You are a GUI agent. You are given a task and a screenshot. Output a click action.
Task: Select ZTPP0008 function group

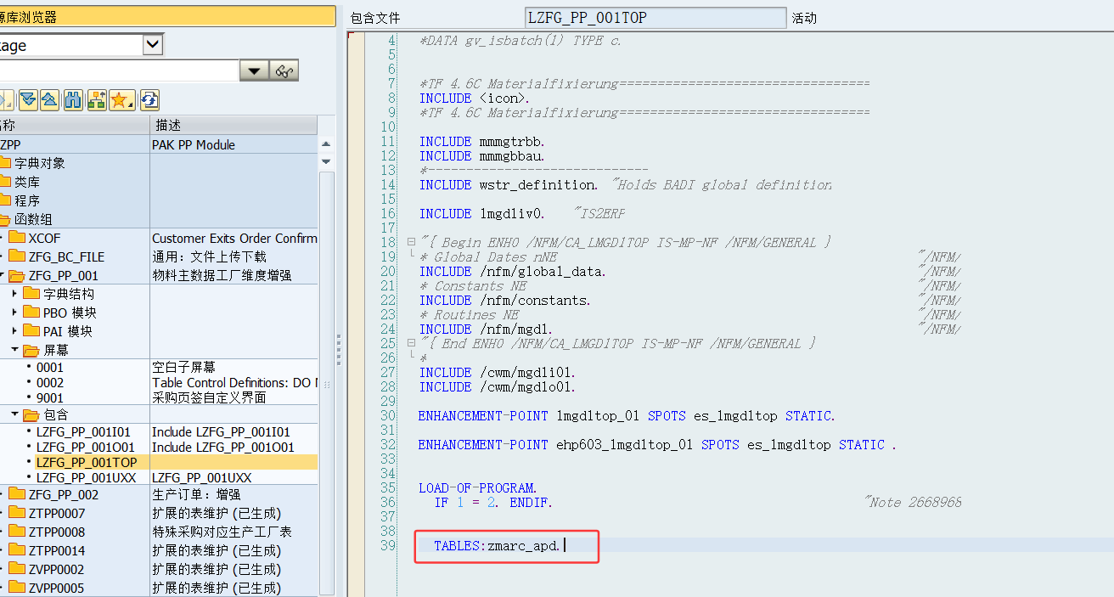click(x=57, y=532)
